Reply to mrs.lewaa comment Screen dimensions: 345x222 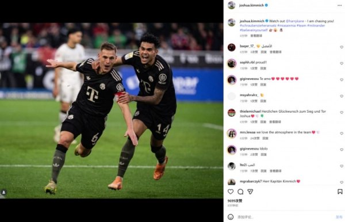(x=265, y=138)
